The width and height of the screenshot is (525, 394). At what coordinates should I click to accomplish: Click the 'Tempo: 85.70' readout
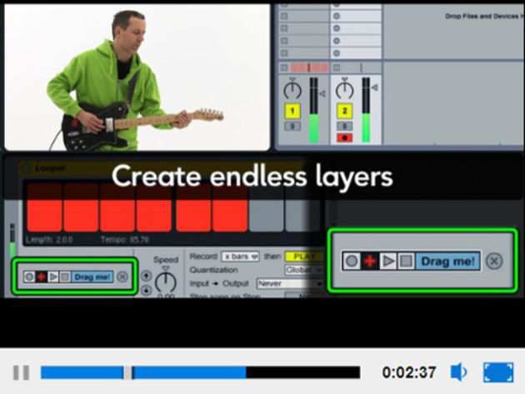[x=124, y=240]
